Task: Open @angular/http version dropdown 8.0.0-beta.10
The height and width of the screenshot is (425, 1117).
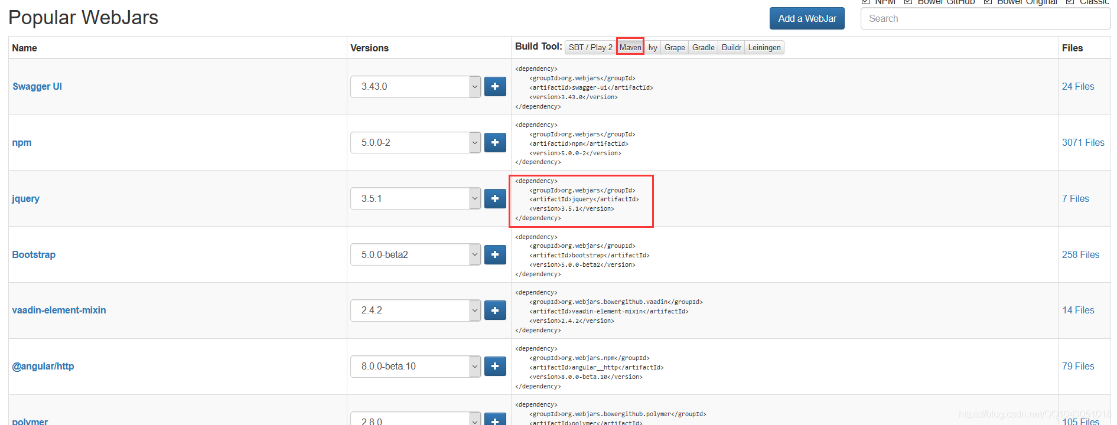Action: [x=415, y=366]
